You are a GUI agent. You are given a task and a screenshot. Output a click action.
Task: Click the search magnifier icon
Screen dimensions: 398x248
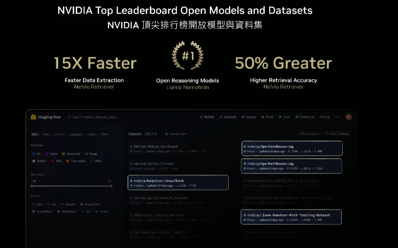pyautogui.click(x=69, y=117)
